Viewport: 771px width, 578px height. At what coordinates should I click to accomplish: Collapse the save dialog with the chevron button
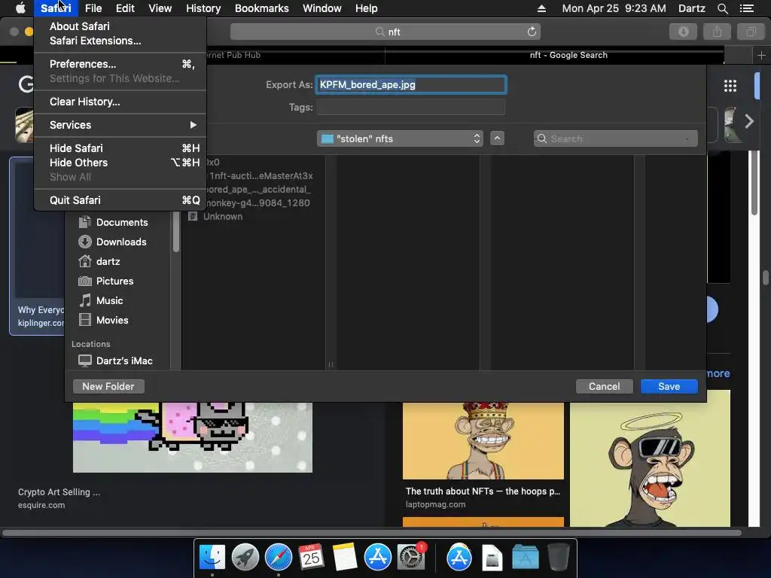[497, 138]
